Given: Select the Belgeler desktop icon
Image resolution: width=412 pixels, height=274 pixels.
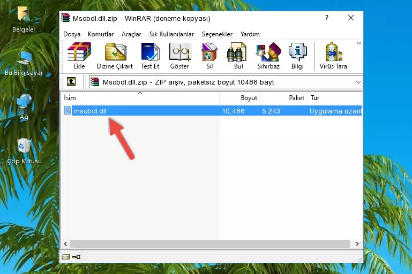Looking at the screenshot, I should tap(24, 20).
